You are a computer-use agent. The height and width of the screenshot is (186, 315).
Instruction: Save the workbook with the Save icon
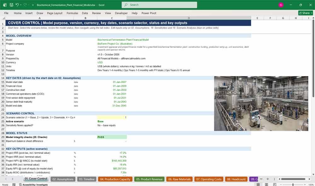coord(11,5)
